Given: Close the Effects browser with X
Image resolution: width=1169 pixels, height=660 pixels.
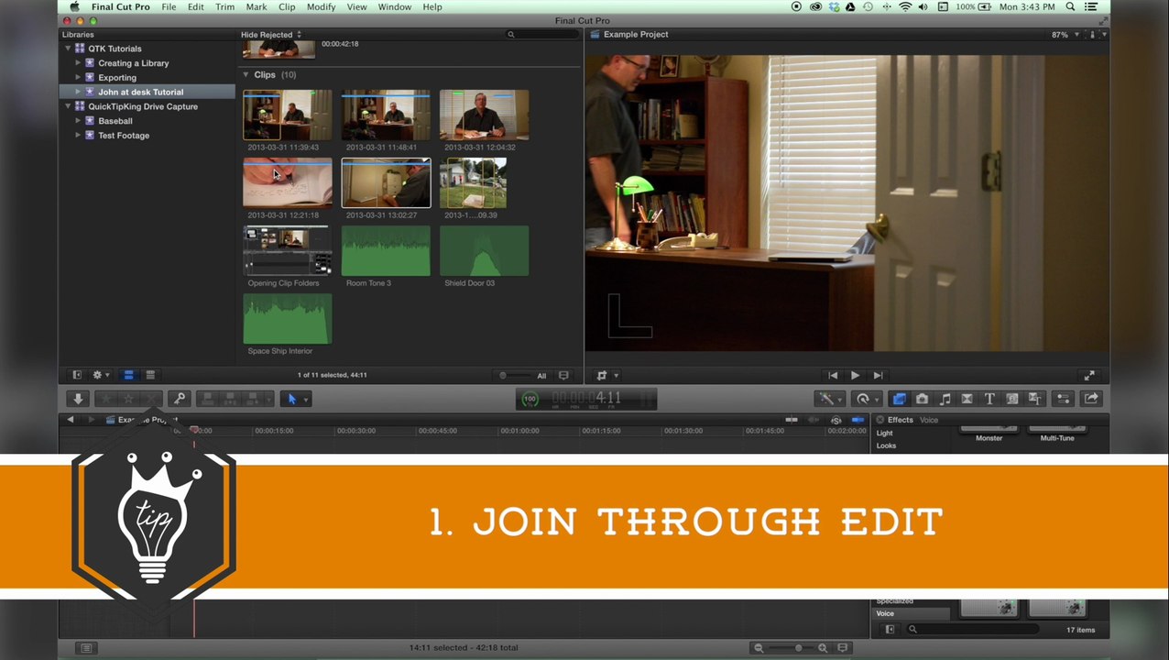Looking at the screenshot, I should (880, 420).
